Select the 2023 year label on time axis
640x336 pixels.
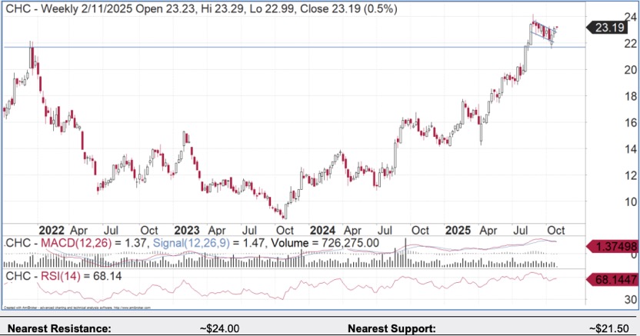(187, 230)
